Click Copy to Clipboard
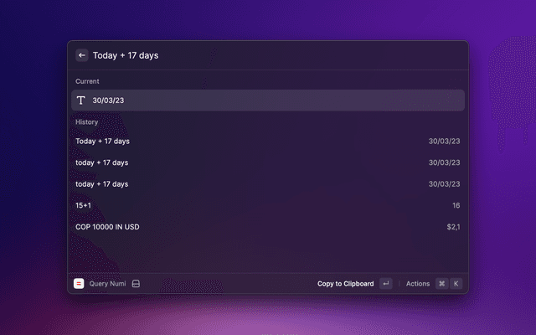The image size is (536, 335). (345, 284)
